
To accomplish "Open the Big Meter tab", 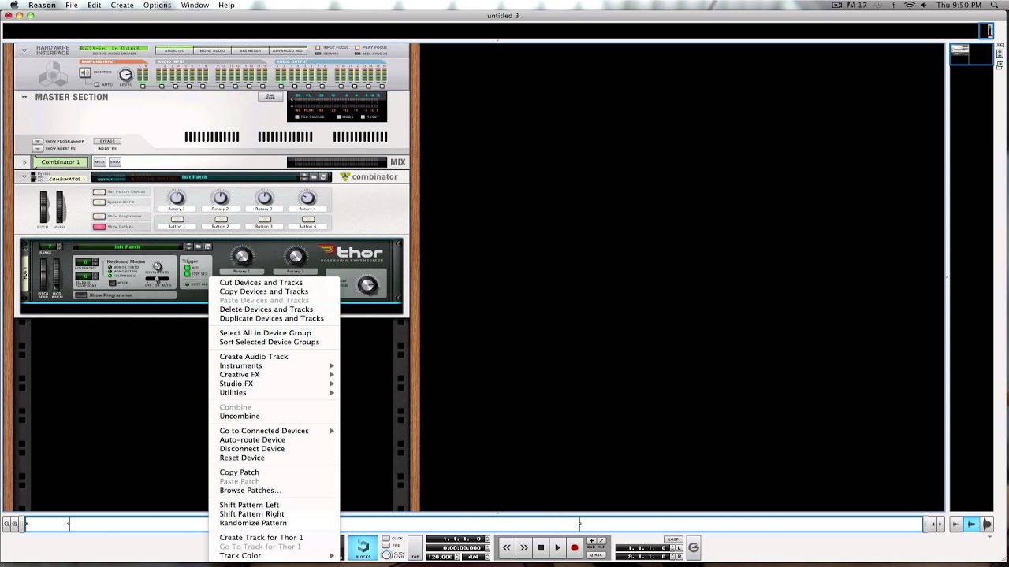I will click(250, 50).
